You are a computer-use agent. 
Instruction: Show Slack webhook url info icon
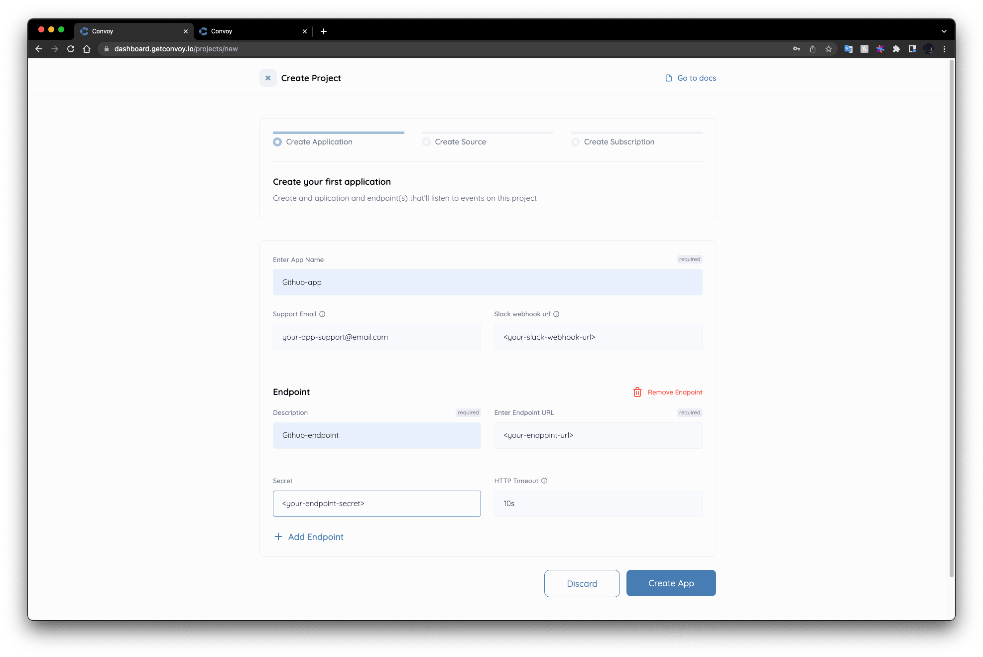click(x=556, y=314)
